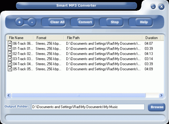Select the 05-Track 05 file name
Screen dimensions: 169x124
(23, 69)
